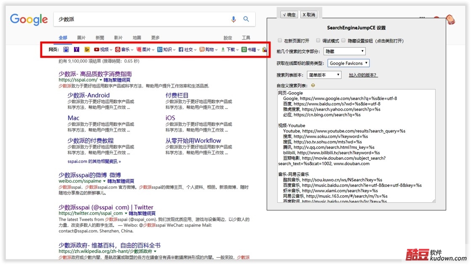The image size is (471, 265).
Task: Open the weibo.com/sspaime URL dropdown arrow
Action: click(104, 181)
